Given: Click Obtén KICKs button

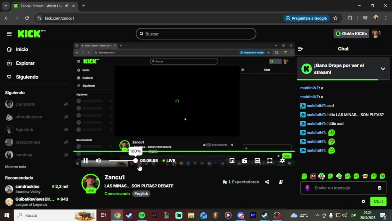Looking at the screenshot, I should coord(351,34).
